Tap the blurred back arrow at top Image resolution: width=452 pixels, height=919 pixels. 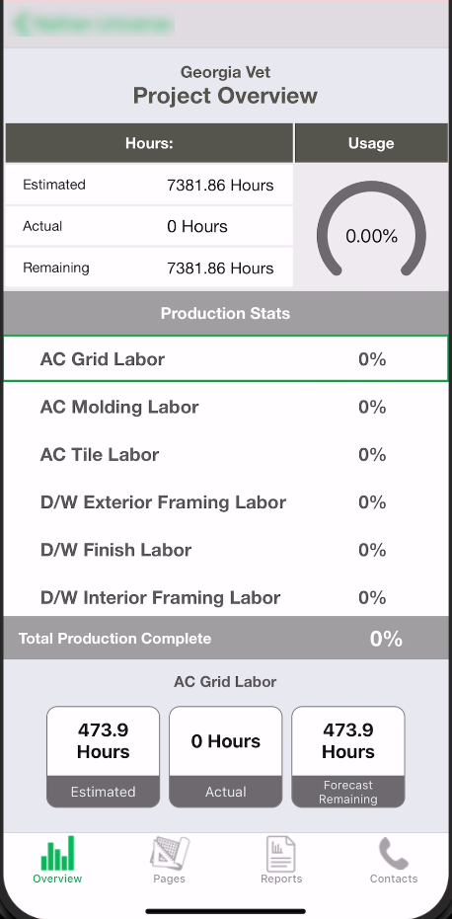tap(24, 24)
